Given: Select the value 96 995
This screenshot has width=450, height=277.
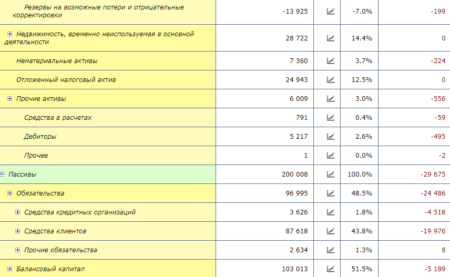Looking at the screenshot, I should 296,193.
